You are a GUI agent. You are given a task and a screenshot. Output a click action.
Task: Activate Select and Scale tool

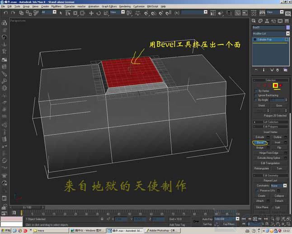pyautogui.click(x=106, y=13)
